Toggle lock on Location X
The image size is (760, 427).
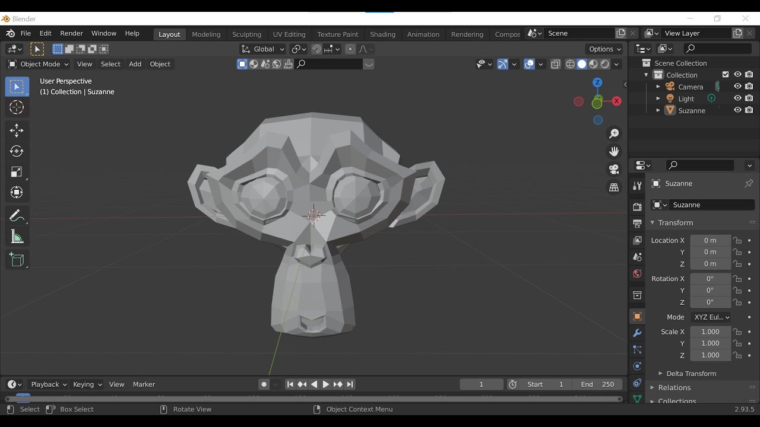pos(737,240)
